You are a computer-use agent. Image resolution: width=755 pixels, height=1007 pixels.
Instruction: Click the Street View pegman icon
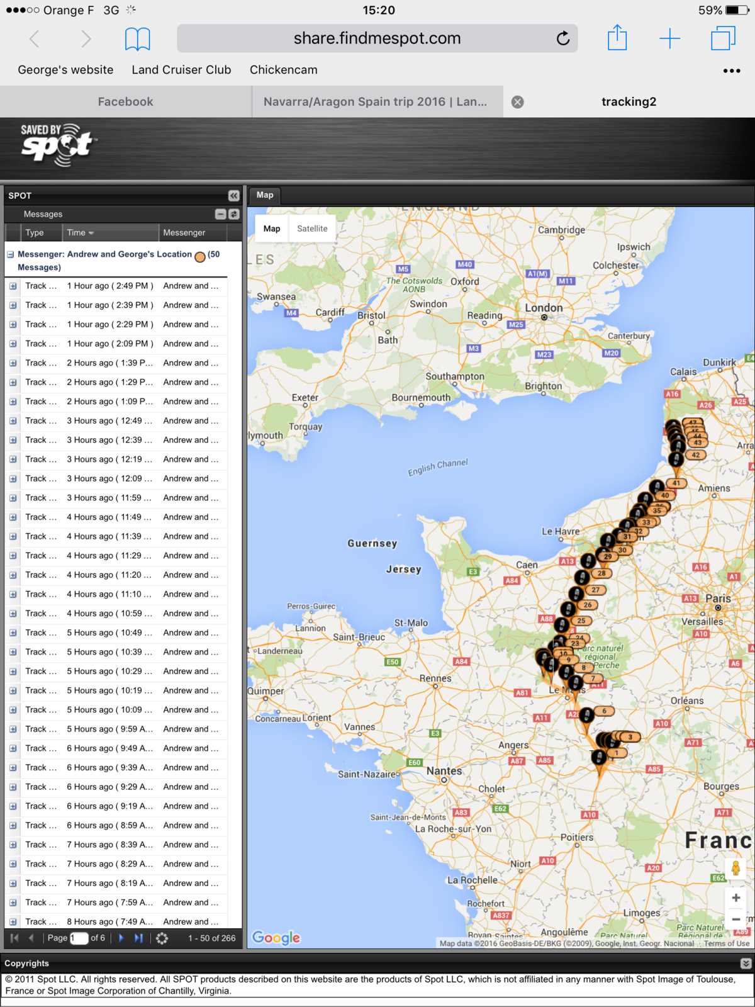735,869
